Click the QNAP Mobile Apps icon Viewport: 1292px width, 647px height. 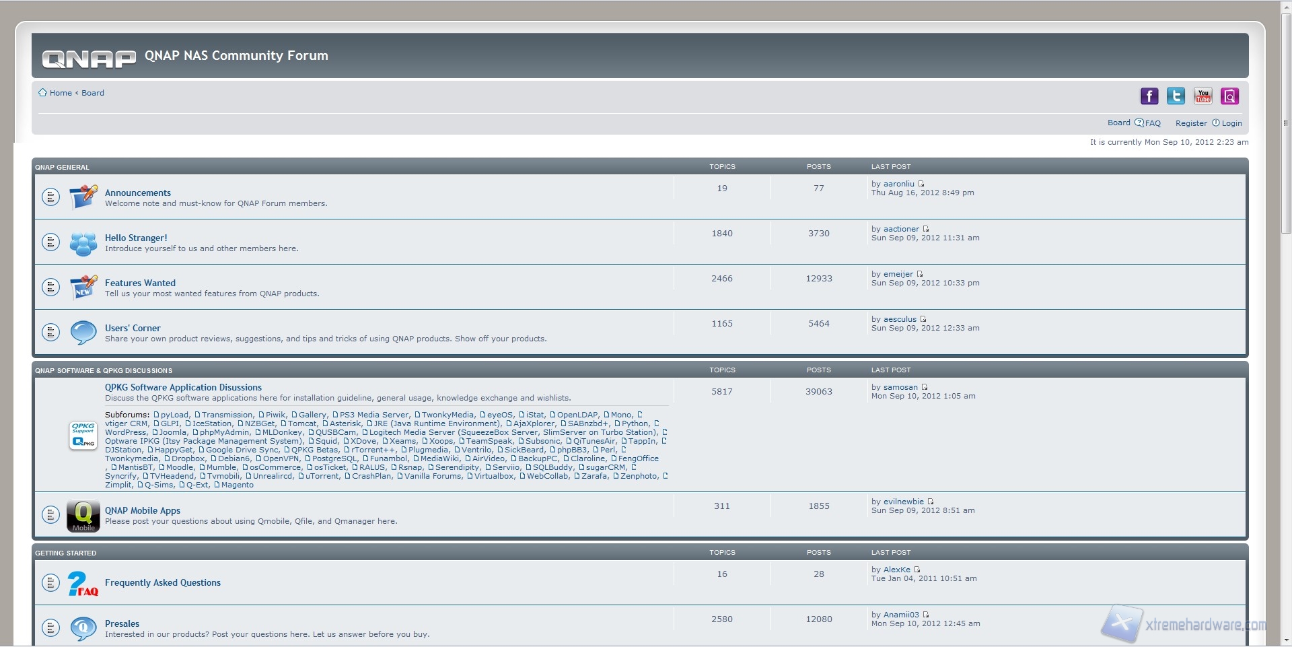pyautogui.click(x=83, y=516)
